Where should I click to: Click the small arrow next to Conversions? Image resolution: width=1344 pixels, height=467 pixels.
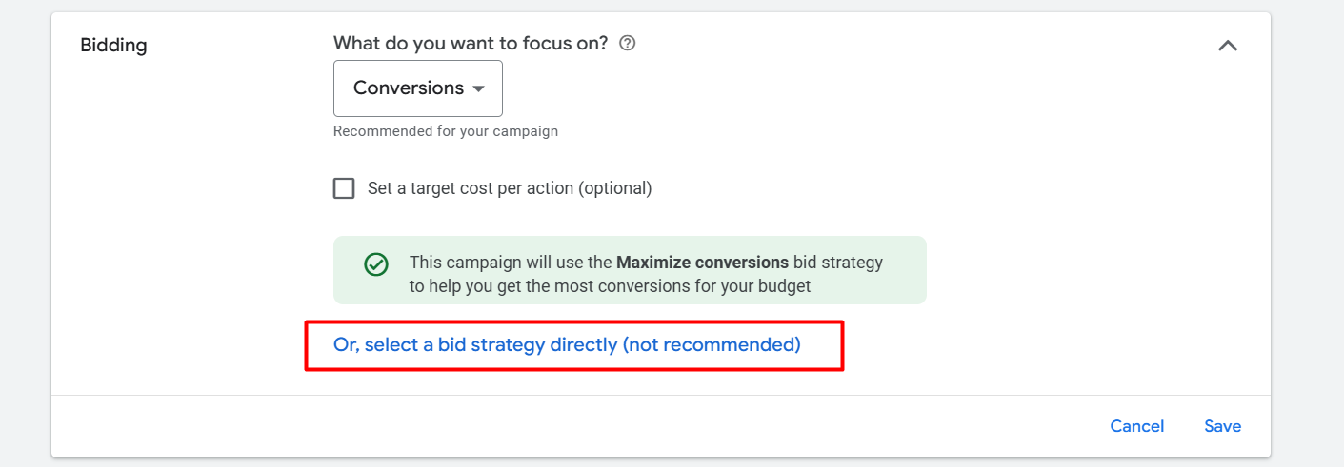click(479, 88)
